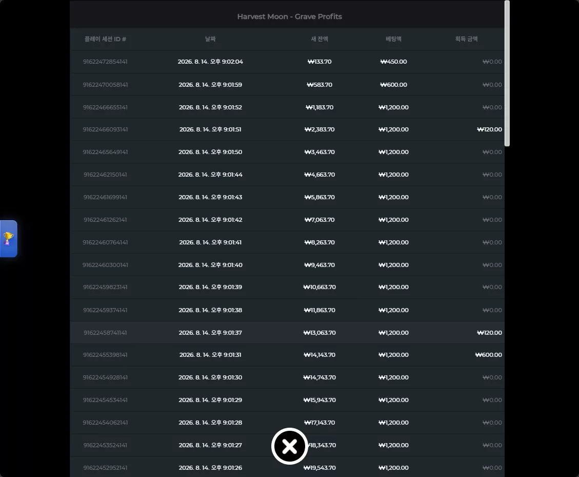Click the date 오후 9:01:37
The width and height of the screenshot is (579, 477).
coord(210,332)
